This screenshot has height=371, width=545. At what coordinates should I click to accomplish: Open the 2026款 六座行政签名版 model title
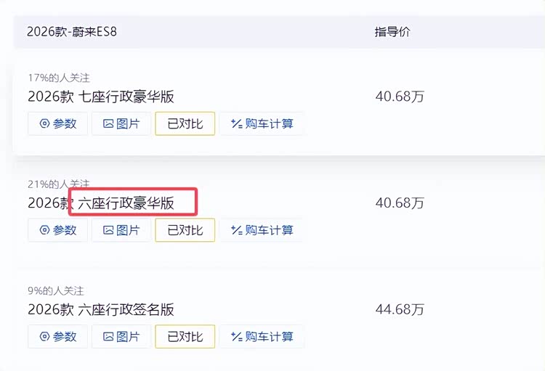(x=101, y=310)
